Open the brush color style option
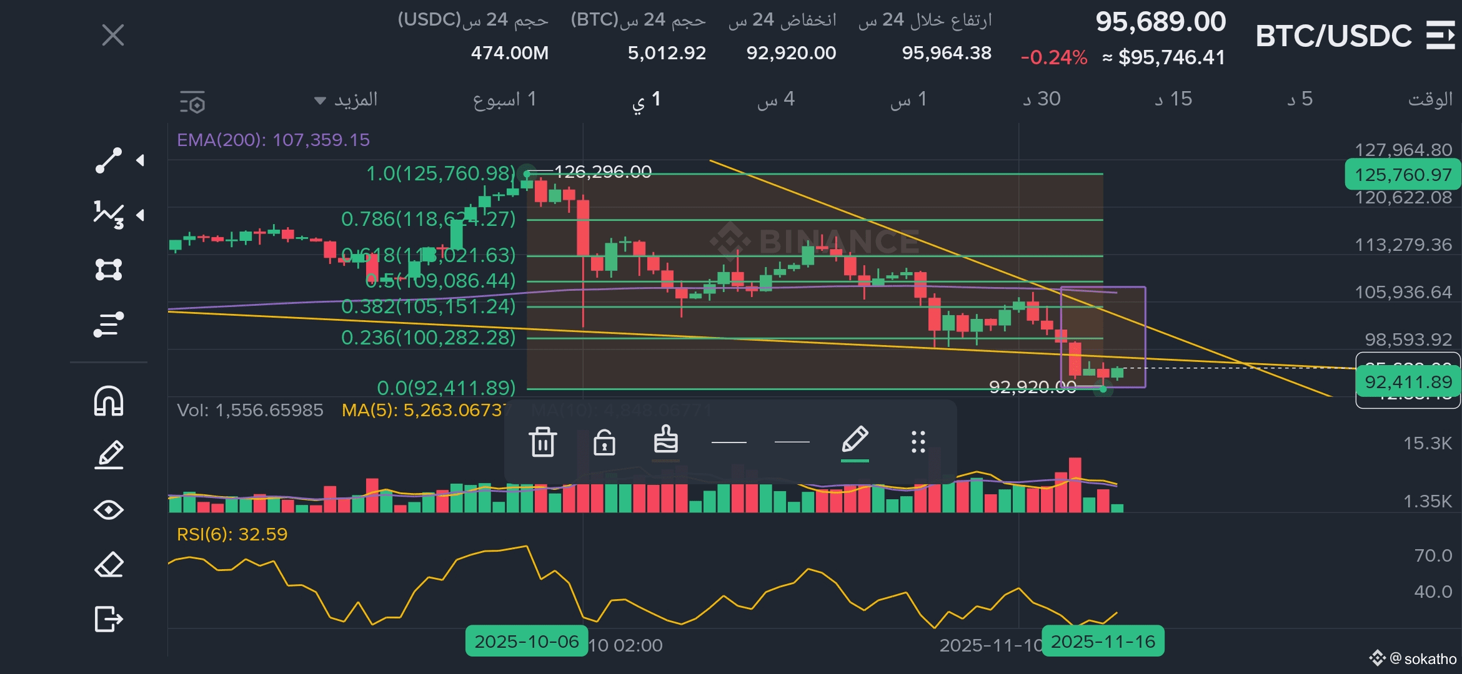Screen dimensions: 1462x674 pyautogui.click(x=665, y=442)
